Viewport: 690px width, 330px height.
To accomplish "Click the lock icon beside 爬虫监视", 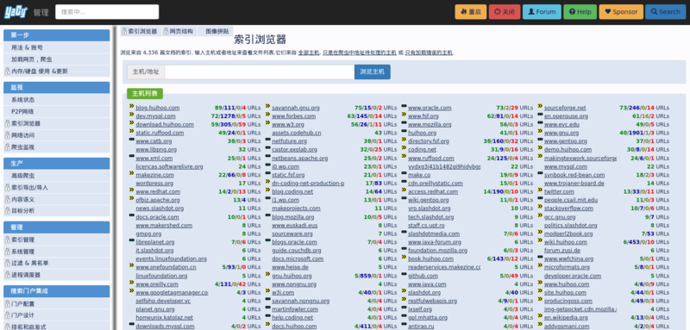I will point(7,147).
